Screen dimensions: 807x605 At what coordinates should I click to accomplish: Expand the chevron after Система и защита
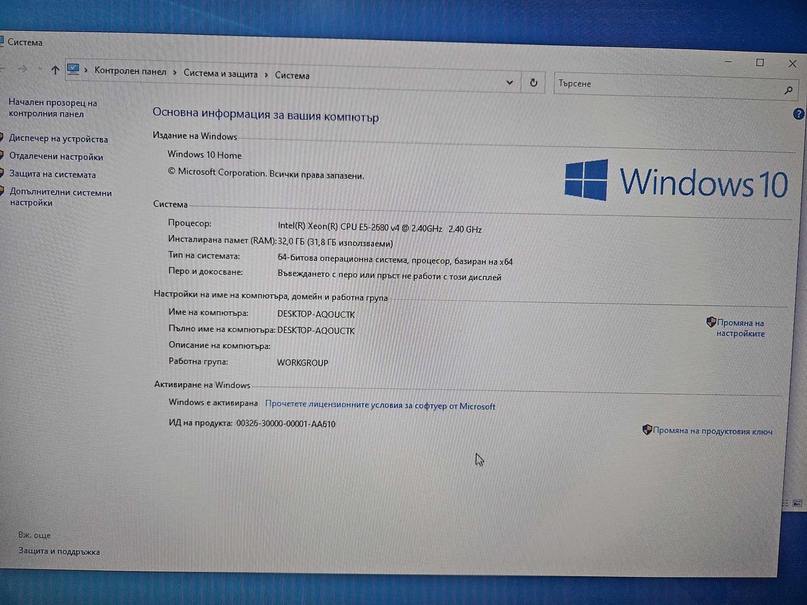tap(266, 75)
